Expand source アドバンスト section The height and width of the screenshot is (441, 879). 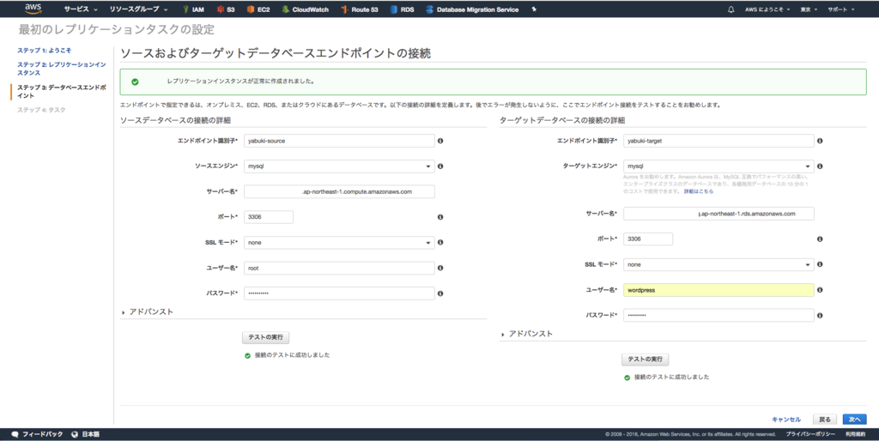(148, 311)
